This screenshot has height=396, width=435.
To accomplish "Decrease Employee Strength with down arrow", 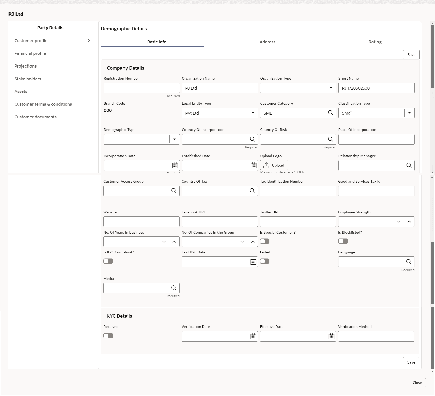I will click(x=399, y=222).
